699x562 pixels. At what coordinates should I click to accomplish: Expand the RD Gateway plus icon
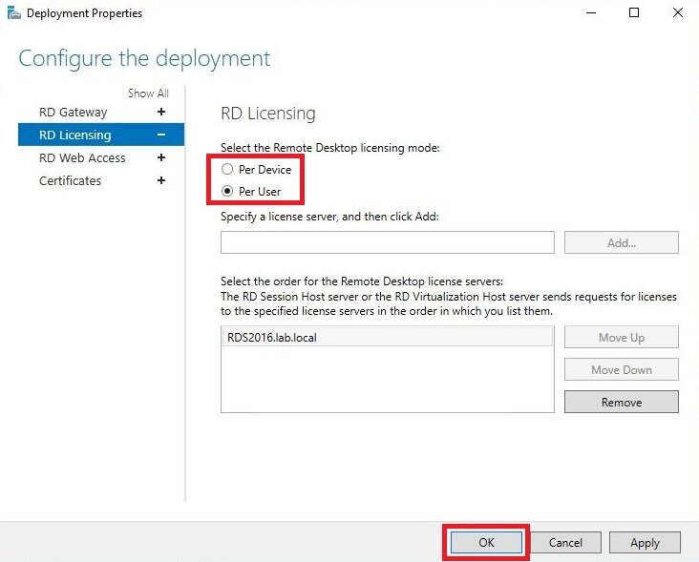[x=161, y=112]
